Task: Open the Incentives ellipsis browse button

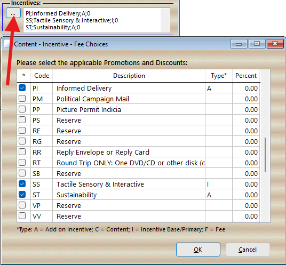Action: point(13,13)
